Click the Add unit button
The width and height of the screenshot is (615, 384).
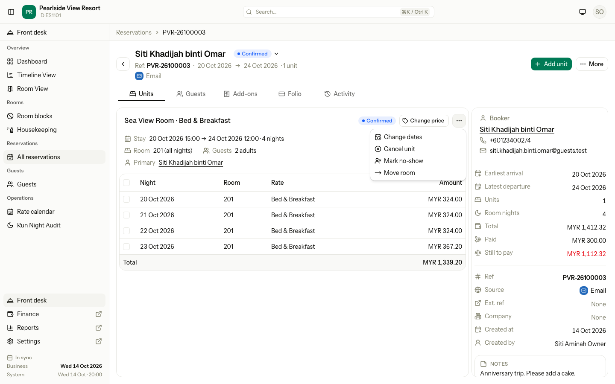(551, 64)
